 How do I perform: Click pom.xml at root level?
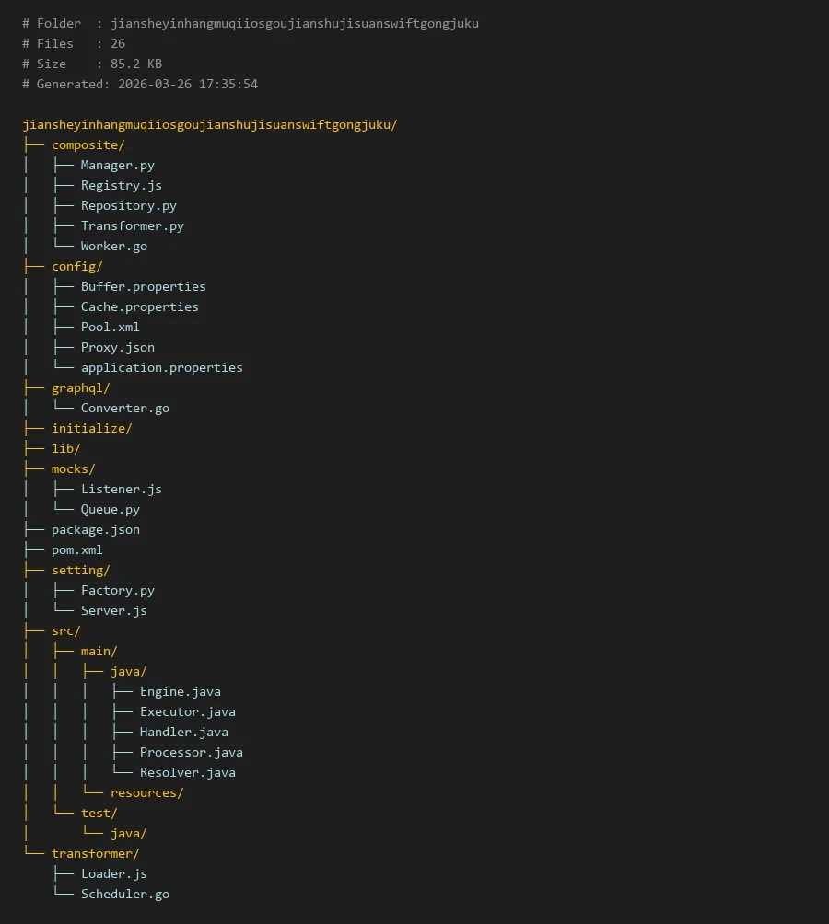pyautogui.click(x=76, y=549)
